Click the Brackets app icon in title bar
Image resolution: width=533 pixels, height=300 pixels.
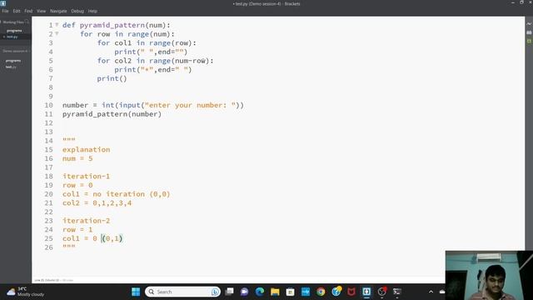[3, 3]
